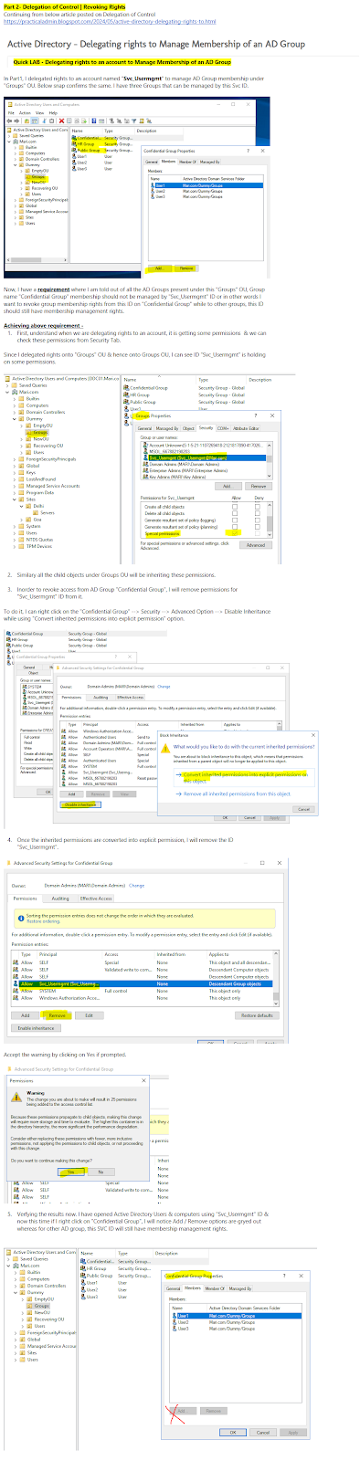Screen dimensions: 360x1461
Task: Click Yes in the Warning dialog
Action: (71, 1172)
